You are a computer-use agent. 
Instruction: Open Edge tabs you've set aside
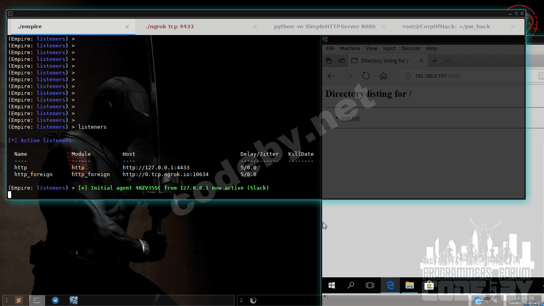(x=329, y=61)
